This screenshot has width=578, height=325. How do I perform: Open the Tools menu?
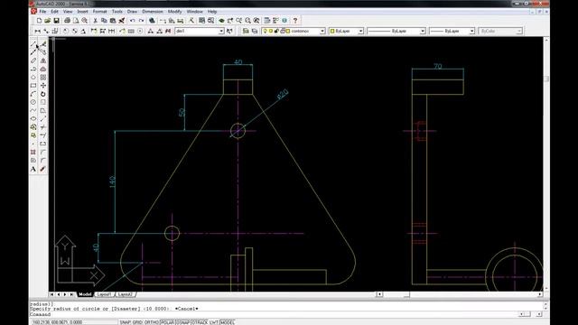(x=117, y=12)
